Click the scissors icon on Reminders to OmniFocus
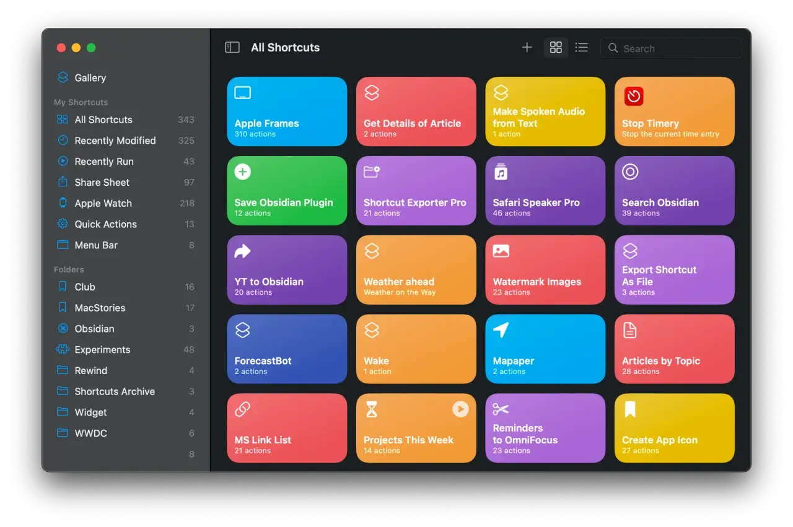Viewport: 793px width, 527px height. (x=501, y=409)
